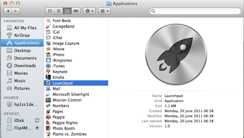Click the Pages ink icon
Viewport: 244px width, 138px height.
(49, 112)
